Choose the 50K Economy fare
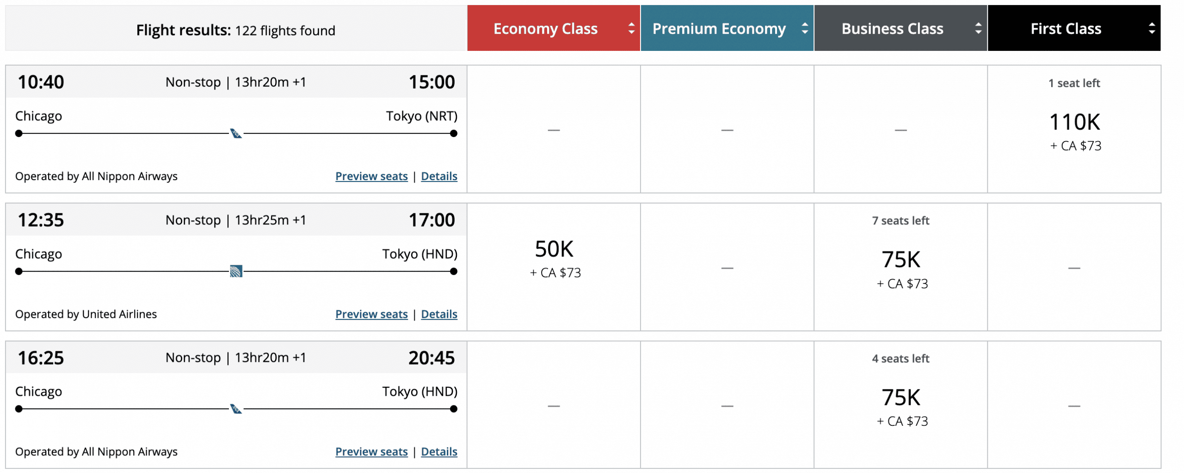The height and width of the screenshot is (473, 1184). point(554,250)
